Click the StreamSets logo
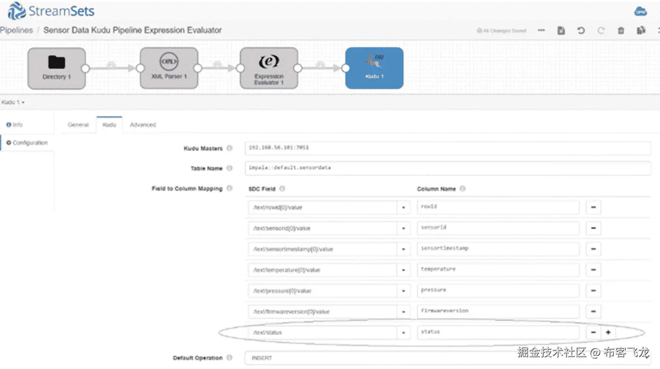 tap(51, 11)
